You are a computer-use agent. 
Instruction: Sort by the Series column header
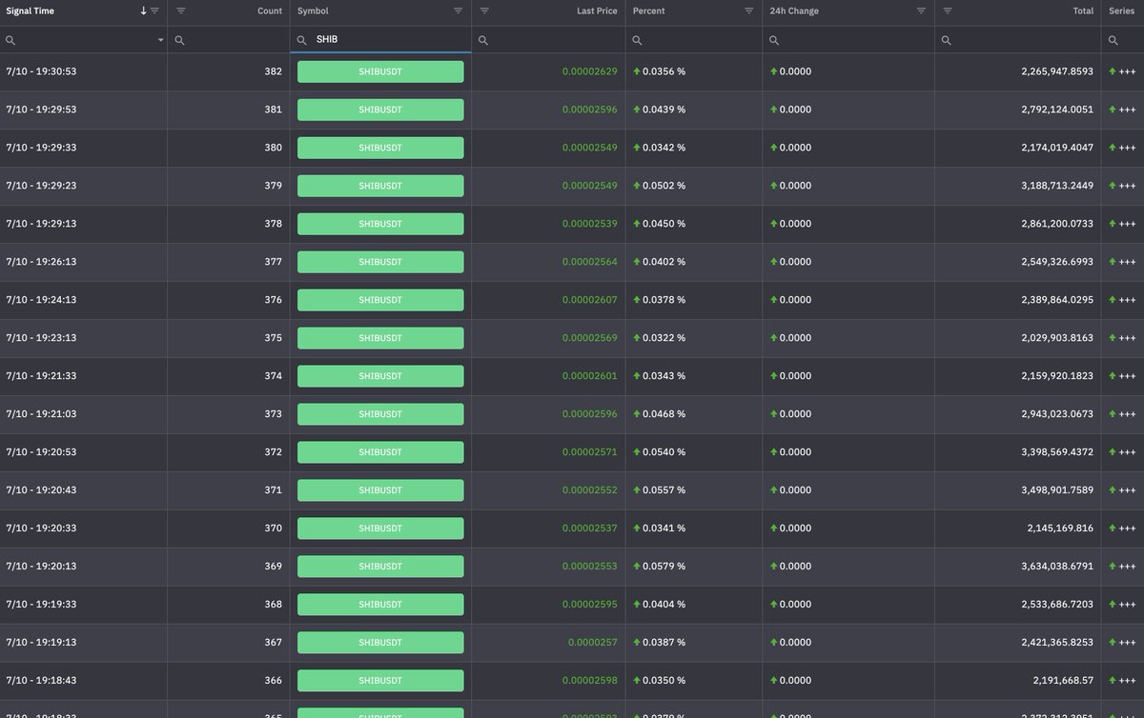click(1122, 11)
